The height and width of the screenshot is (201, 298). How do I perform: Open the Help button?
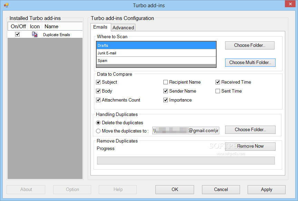[118, 189]
